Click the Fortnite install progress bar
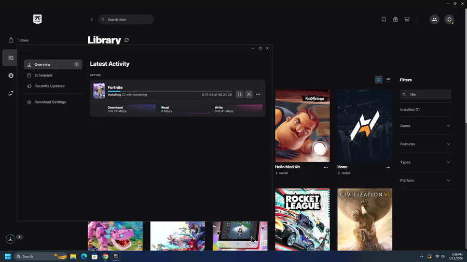This screenshot has height=262, width=467. point(170,91)
